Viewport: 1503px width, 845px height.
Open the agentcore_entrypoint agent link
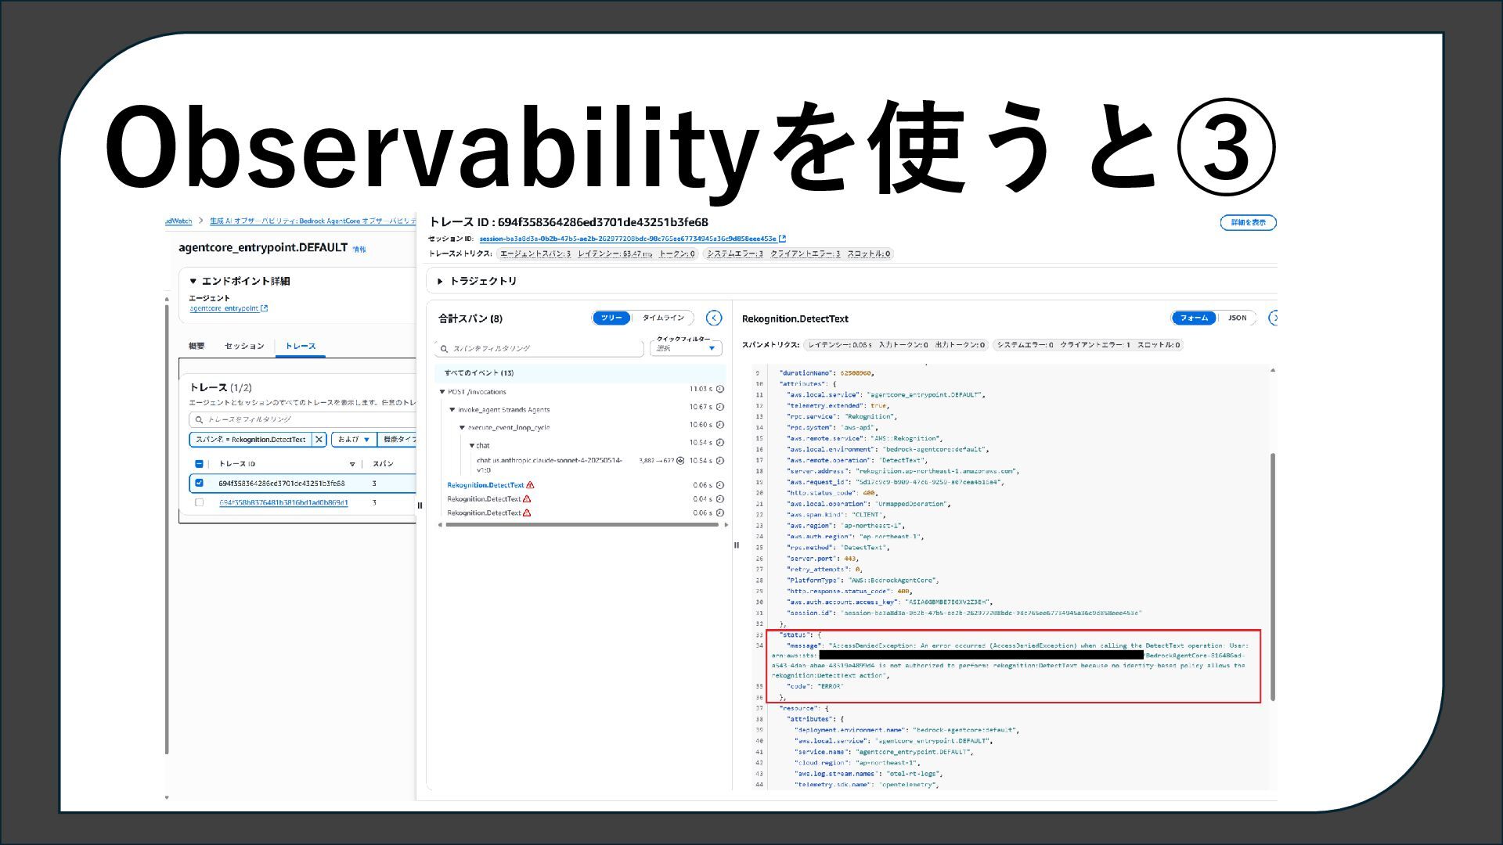click(224, 308)
